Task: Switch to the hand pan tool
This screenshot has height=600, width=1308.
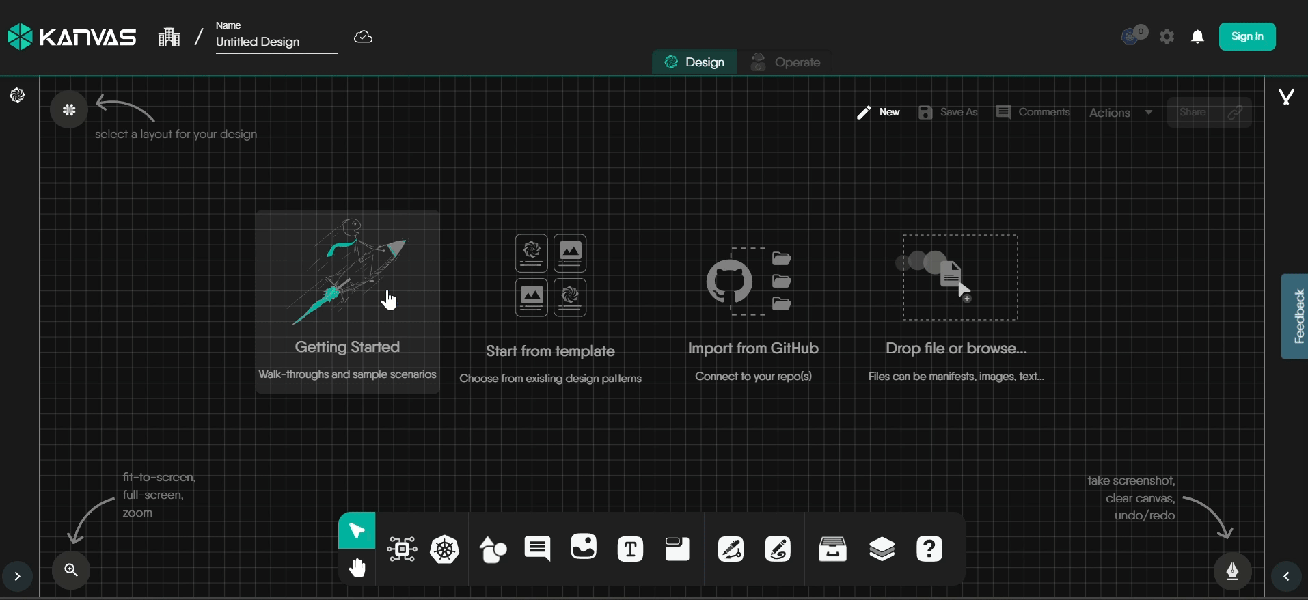Action: pos(357,568)
